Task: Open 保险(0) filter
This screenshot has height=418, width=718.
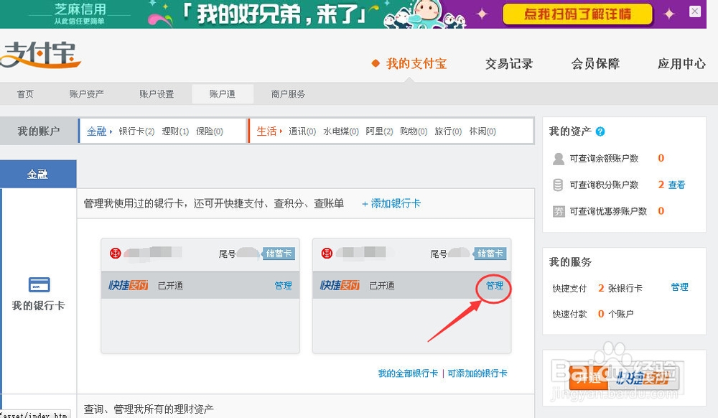Action: click(209, 131)
